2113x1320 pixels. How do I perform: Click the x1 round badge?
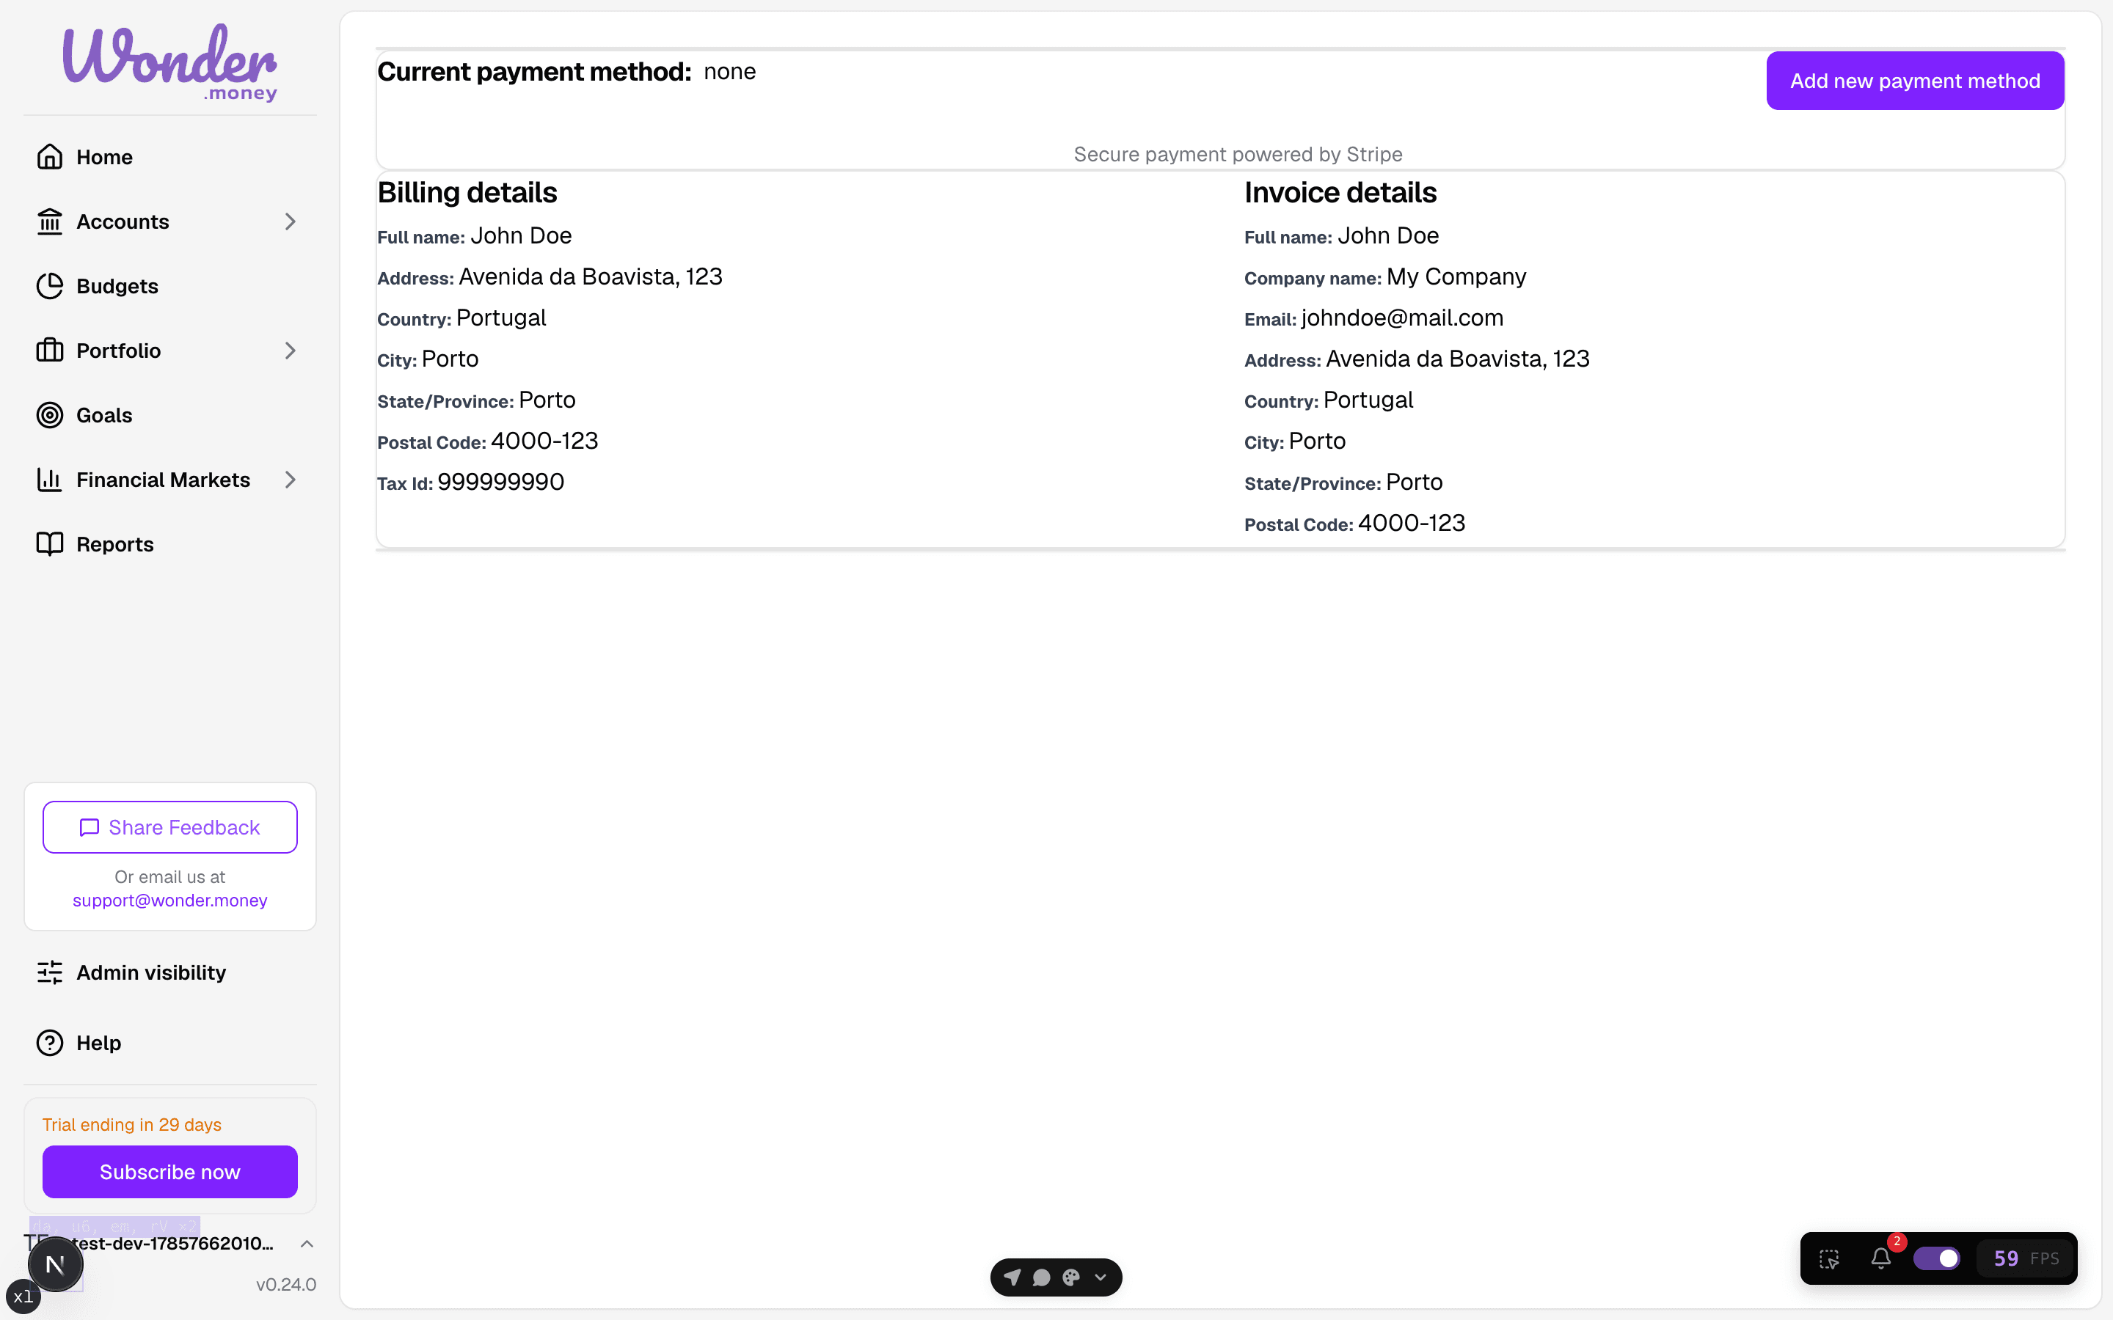(23, 1297)
